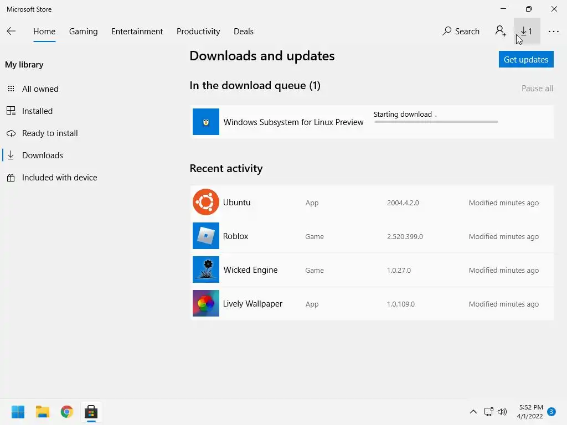Click the volume speaker icon
The image size is (567, 425).
(502, 412)
